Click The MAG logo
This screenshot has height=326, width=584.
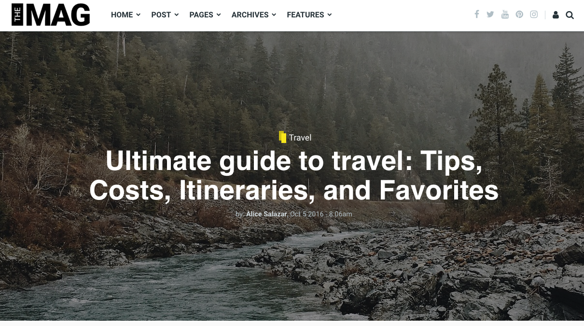point(51,15)
